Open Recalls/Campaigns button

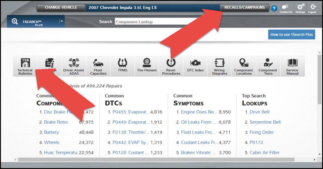pos(244,8)
